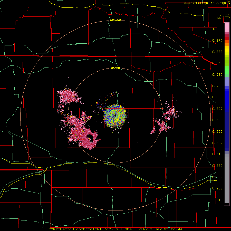The width and height of the screenshot is (231, 231).
Task: Select the 0.360 scale value
Action: point(217,166)
